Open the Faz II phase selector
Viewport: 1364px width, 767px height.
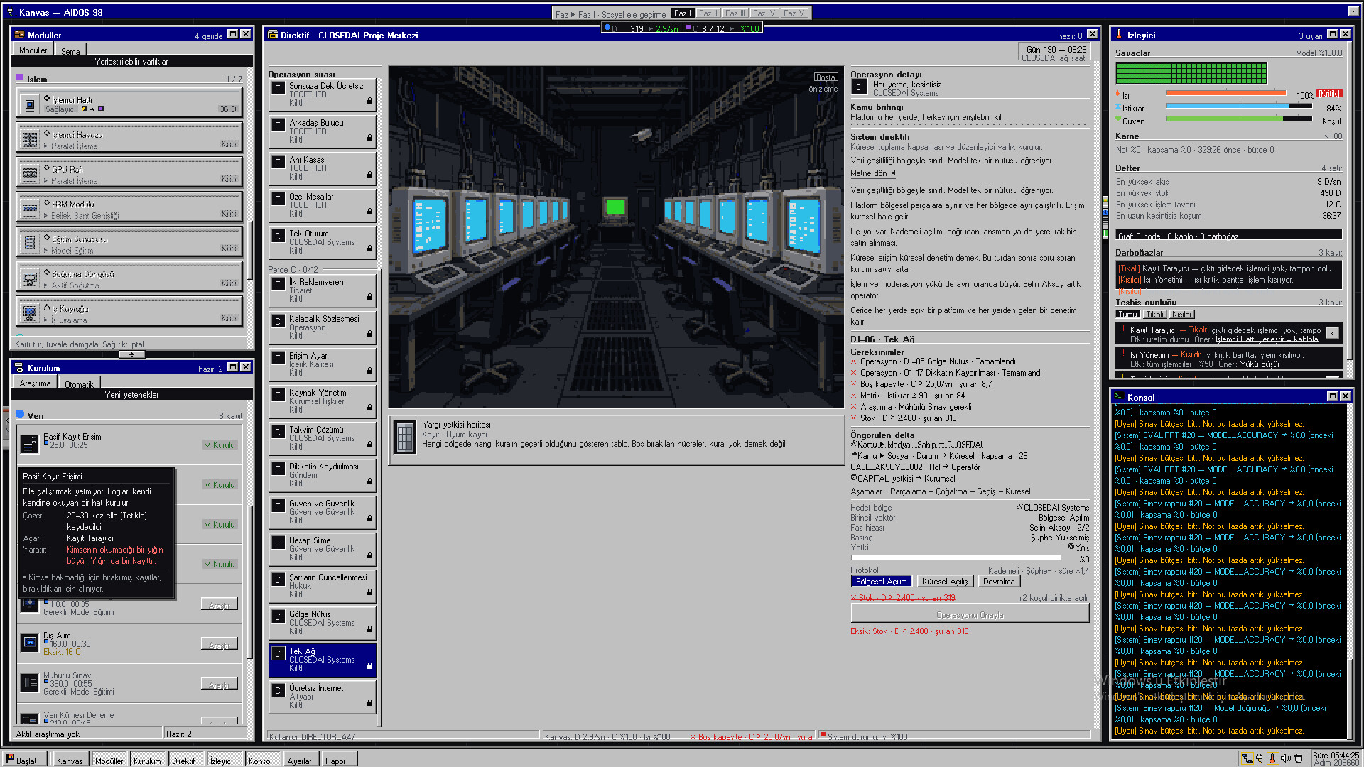[708, 13]
